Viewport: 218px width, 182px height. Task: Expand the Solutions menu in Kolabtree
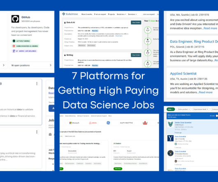pos(121,14)
